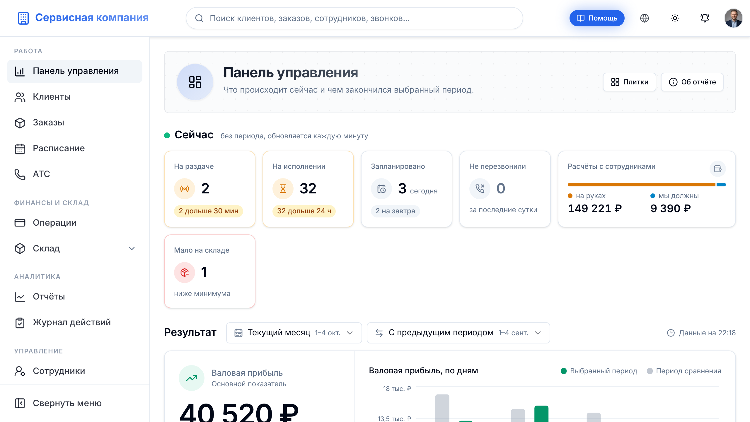
Task: Expand the Склад chevron
Action: [132, 249]
